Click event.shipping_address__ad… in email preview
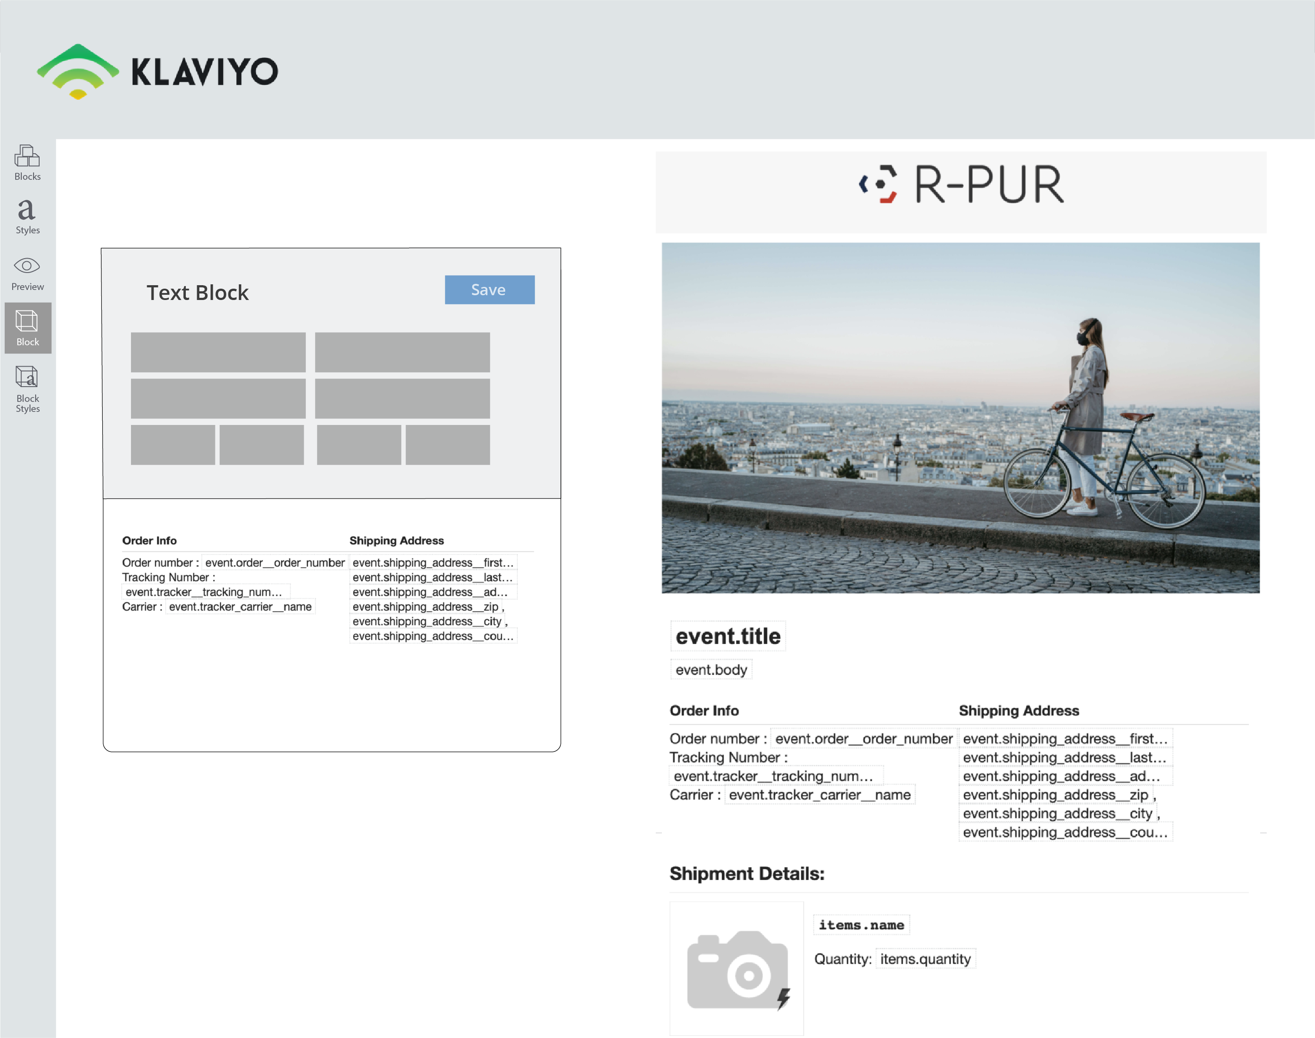This screenshot has width=1315, height=1038. [x=1065, y=776]
